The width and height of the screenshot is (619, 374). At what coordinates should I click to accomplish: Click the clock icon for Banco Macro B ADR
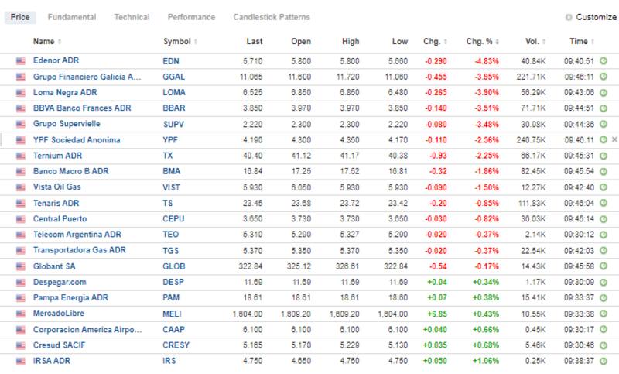[604, 171]
